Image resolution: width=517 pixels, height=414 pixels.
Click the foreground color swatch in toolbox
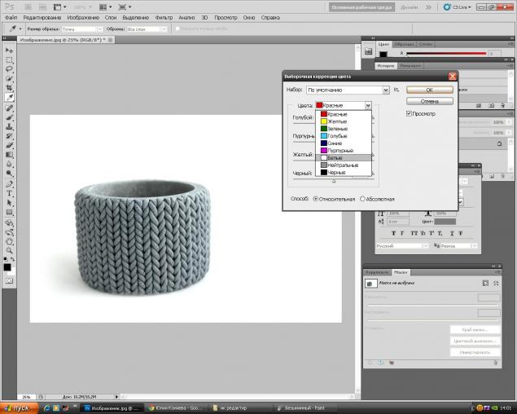tap(7, 267)
